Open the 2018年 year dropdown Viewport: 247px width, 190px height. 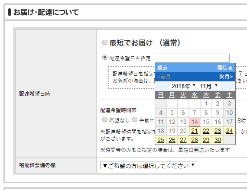point(183,86)
